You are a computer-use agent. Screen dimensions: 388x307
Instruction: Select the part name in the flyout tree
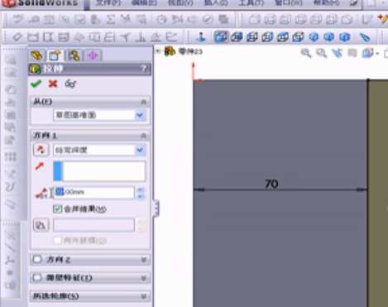pos(190,51)
